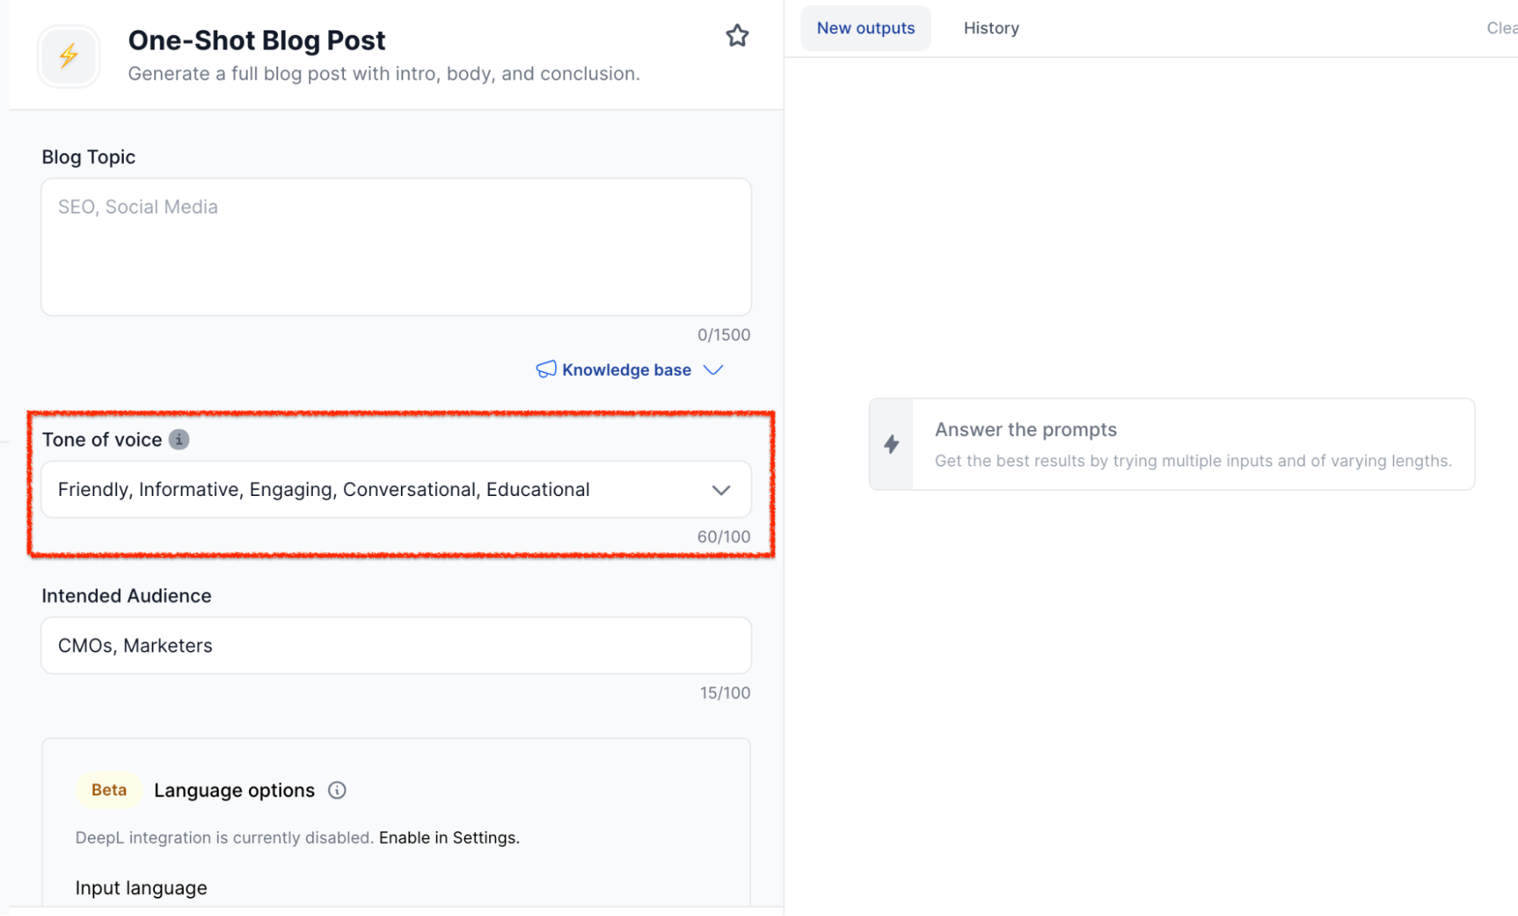The image size is (1518, 916).
Task: Open the History tab
Action: [x=991, y=28]
